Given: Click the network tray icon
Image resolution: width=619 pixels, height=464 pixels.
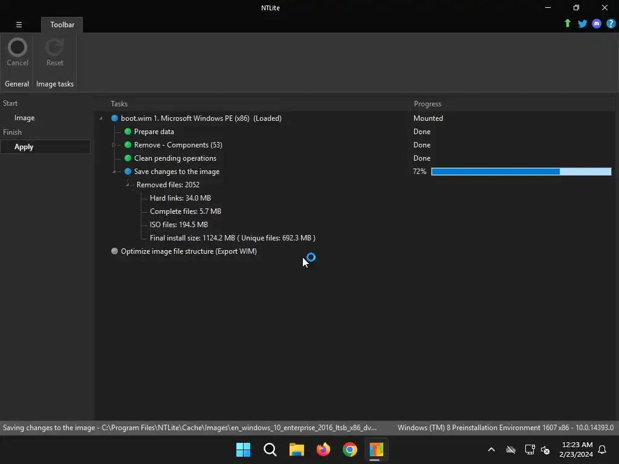Looking at the screenshot, I should [530, 449].
